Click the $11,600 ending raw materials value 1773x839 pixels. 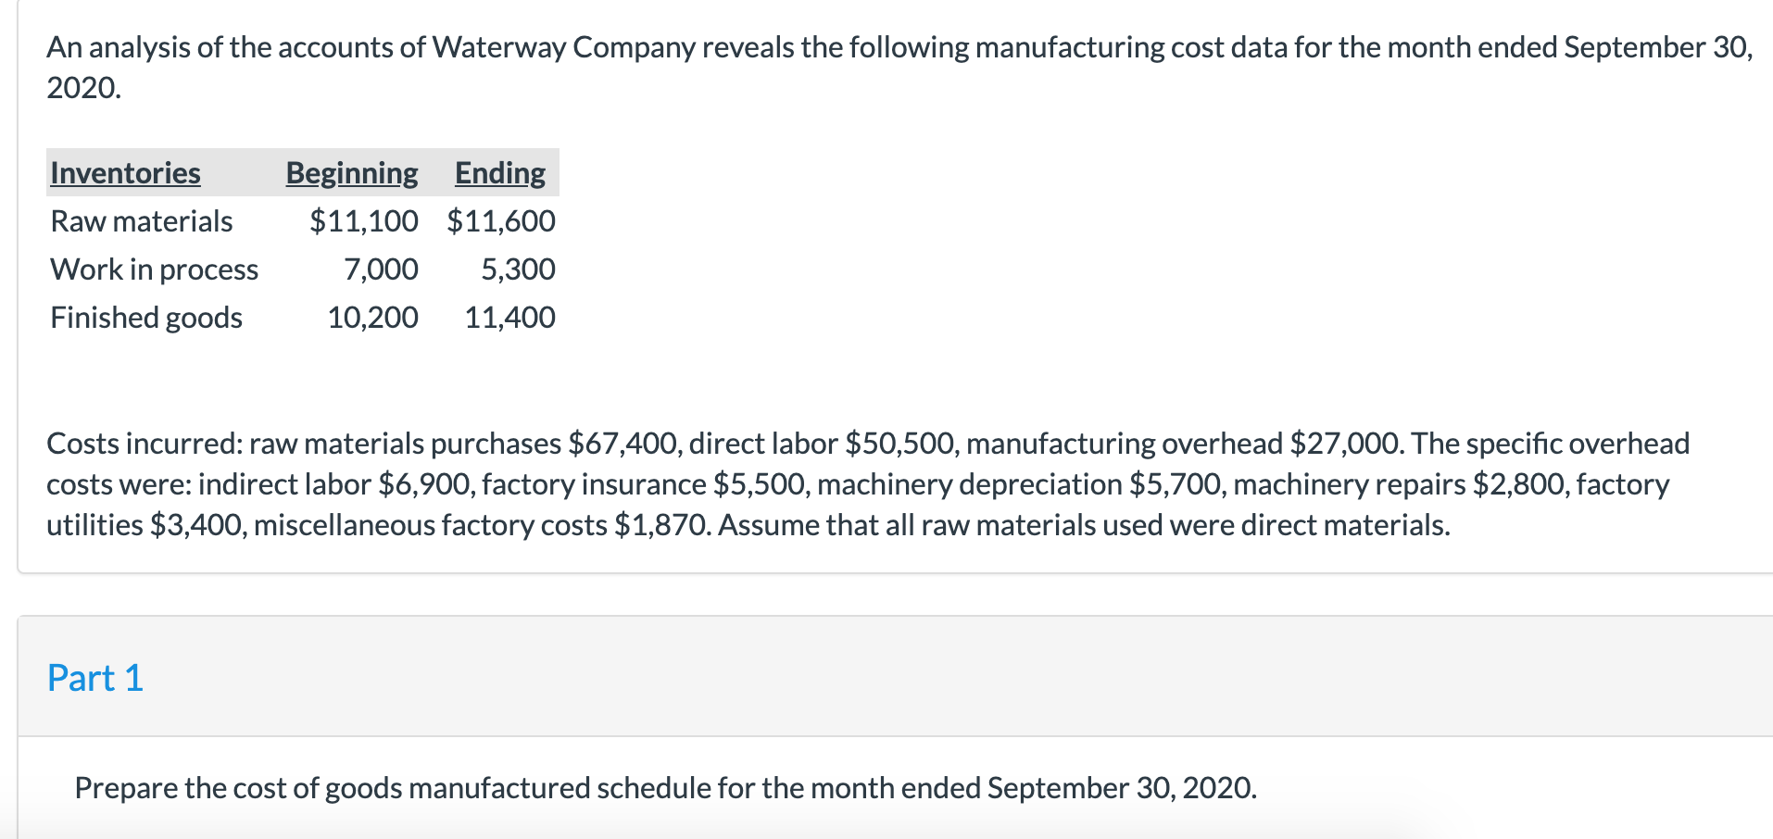(501, 221)
